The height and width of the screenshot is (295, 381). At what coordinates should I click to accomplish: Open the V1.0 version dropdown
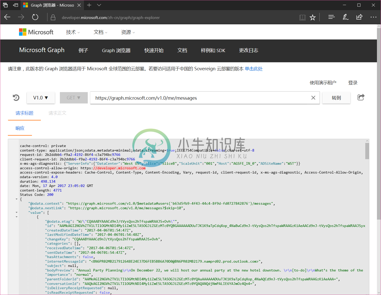(x=41, y=98)
